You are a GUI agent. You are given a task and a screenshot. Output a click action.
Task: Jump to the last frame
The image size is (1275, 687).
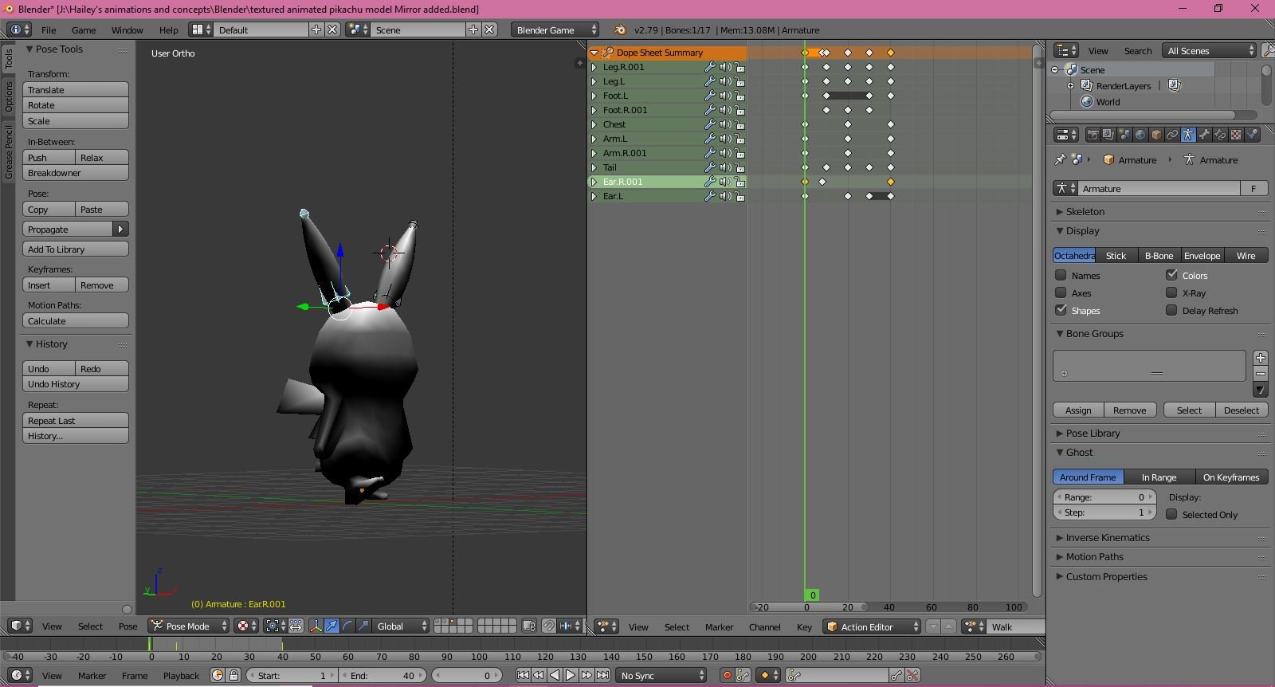pyautogui.click(x=603, y=675)
